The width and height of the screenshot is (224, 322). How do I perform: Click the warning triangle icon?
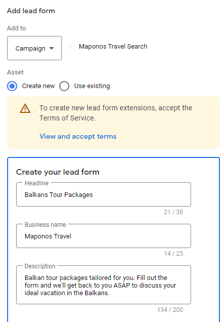[25, 108]
